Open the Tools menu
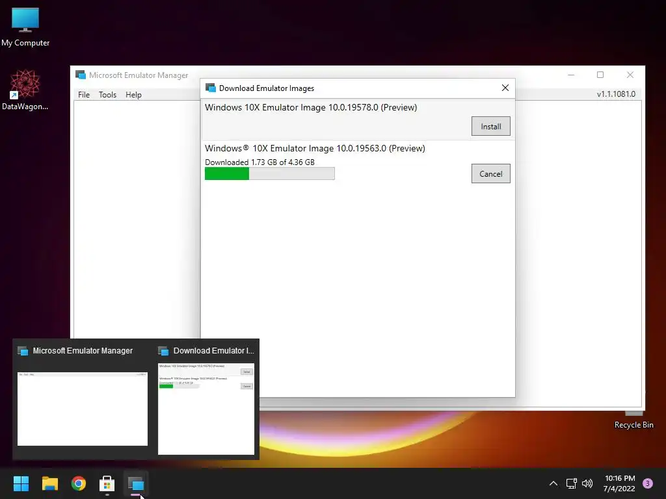Viewport: 666px width, 499px height. (107, 95)
